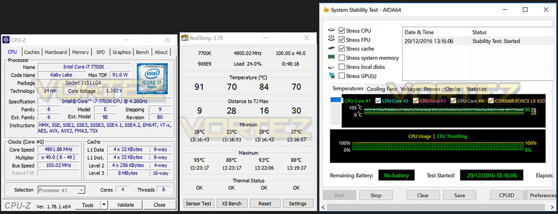The image size is (558, 214).
Task: Open the Clocks tab in AIDA64
Action: coord(452,89)
